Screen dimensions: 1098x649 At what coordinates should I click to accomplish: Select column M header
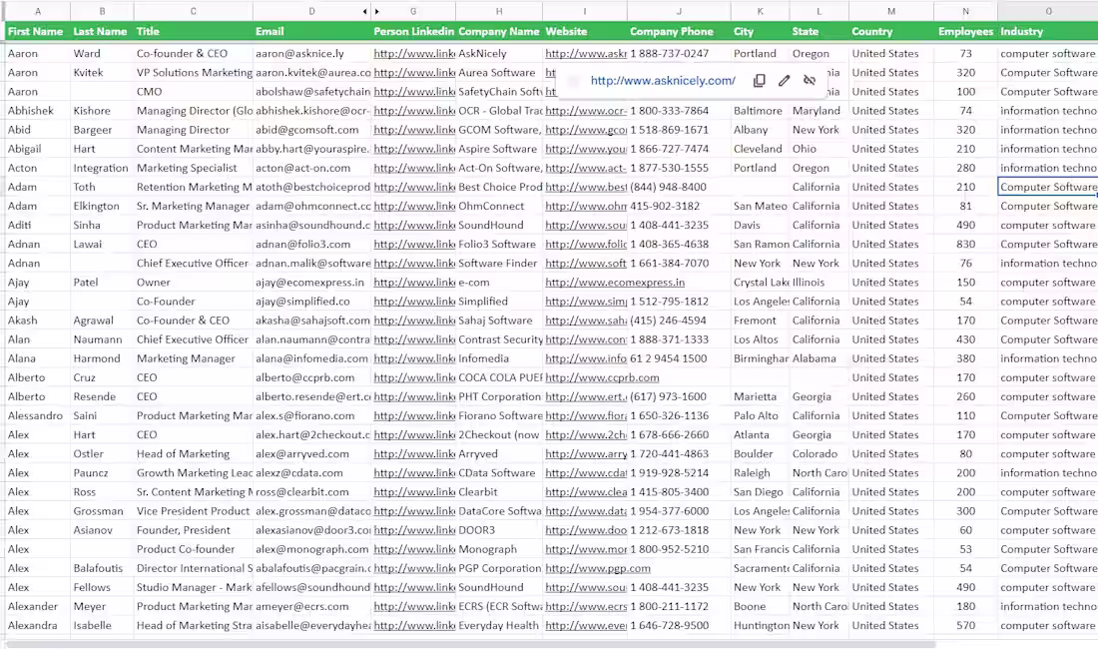click(x=891, y=11)
